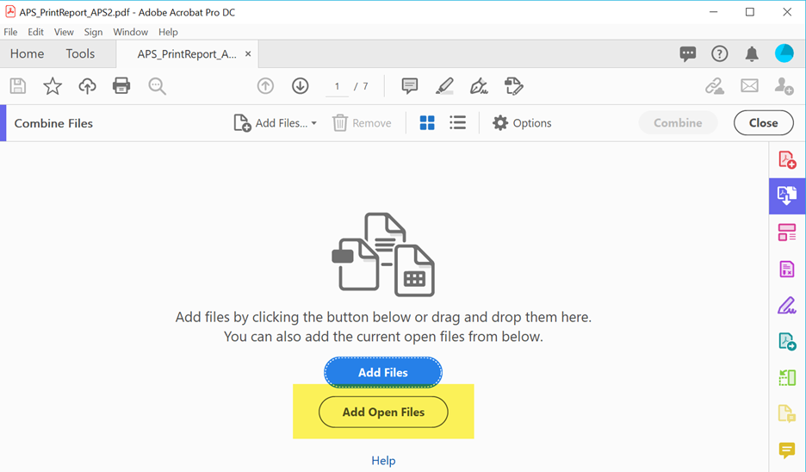
Task: Go to next page arrow icon
Action: [x=301, y=86]
